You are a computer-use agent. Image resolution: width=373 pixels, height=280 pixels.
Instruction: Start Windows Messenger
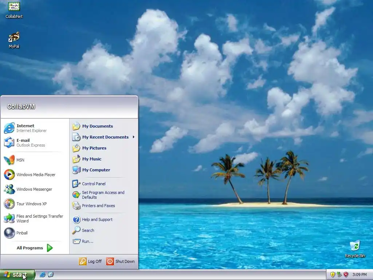pyautogui.click(x=35, y=189)
